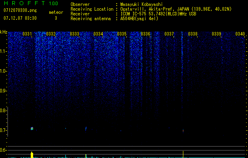The height and width of the screenshot is (158, 248).
Task: Click the Receiving antenna field label
Action: (91, 19)
